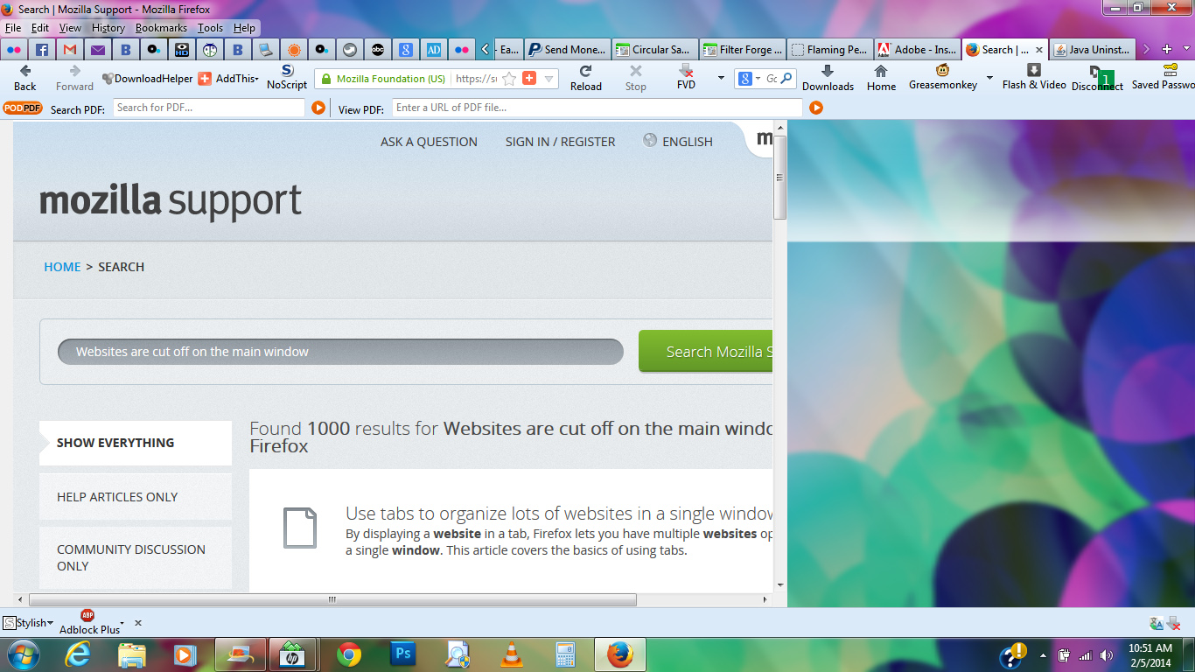Image resolution: width=1195 pixels, height=672 pixels.
Task: Click the Search for PDF input field
Action: 209,108
